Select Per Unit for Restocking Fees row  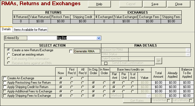tap(123, 83)
